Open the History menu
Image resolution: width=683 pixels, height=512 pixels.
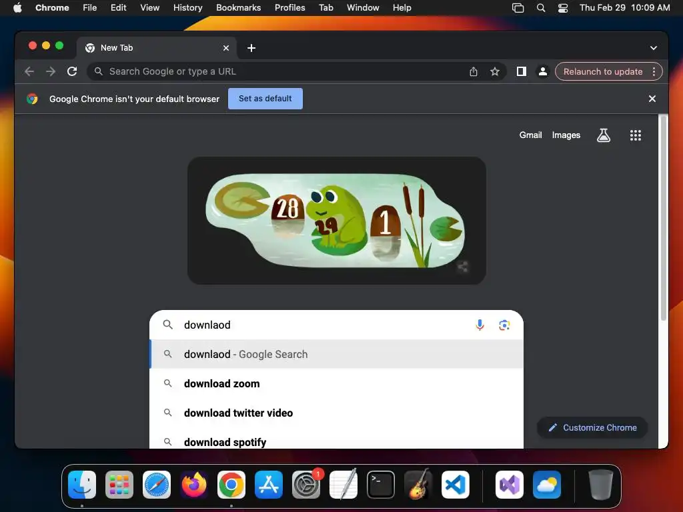187,7
